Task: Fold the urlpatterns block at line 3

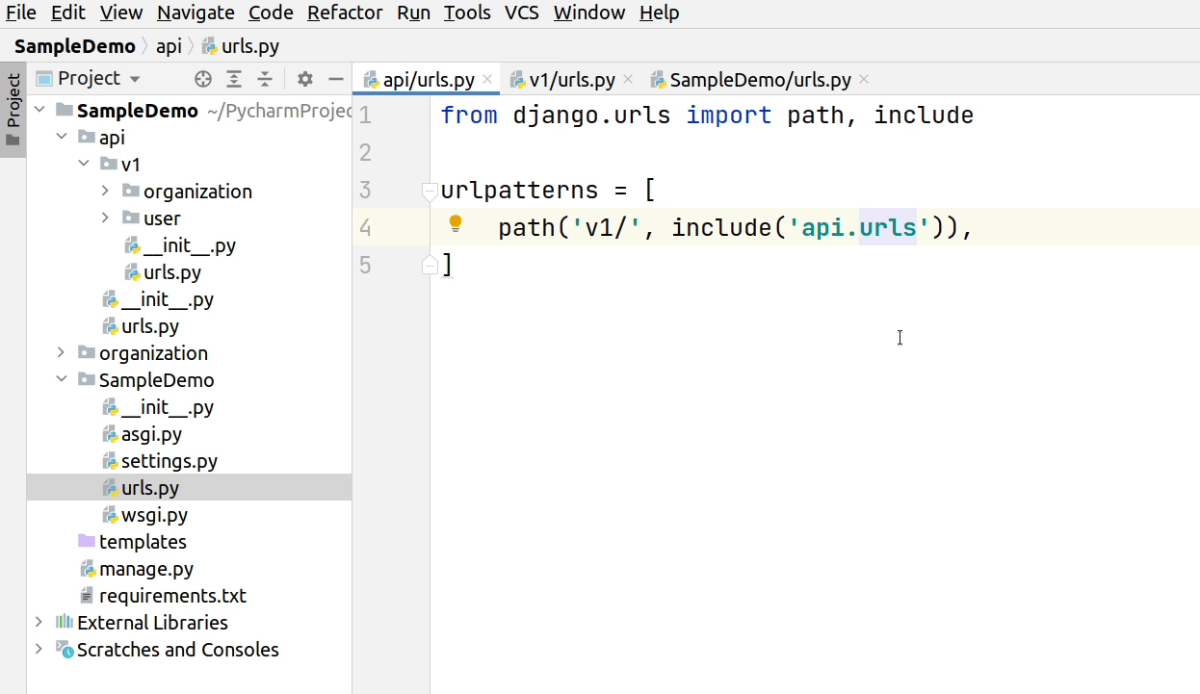Action: (x=430, y=192)
